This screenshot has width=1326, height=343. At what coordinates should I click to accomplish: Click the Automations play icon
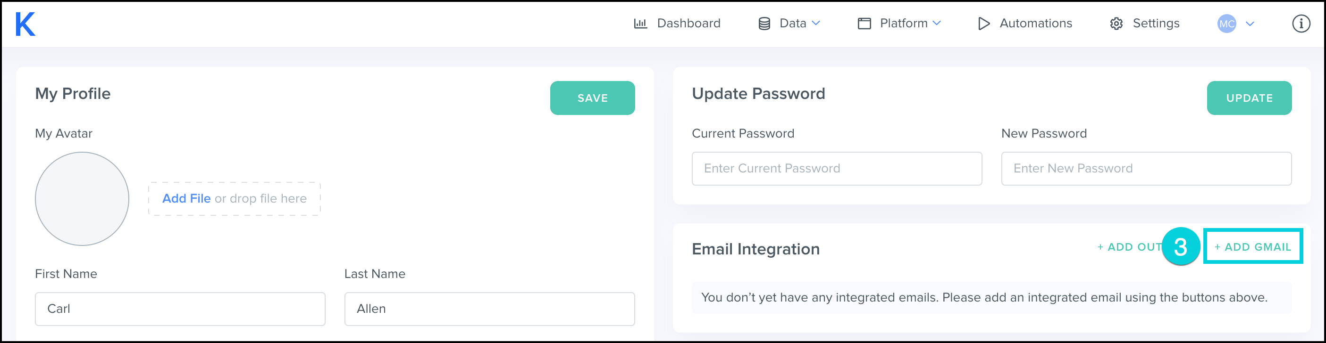[x=984, y=24]
